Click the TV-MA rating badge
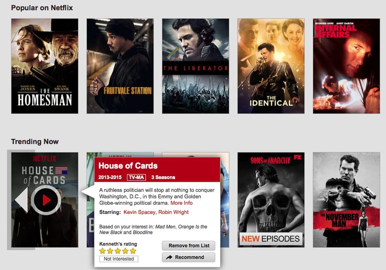Viewport: 386px width, 270px height. [x=137, y=177]
